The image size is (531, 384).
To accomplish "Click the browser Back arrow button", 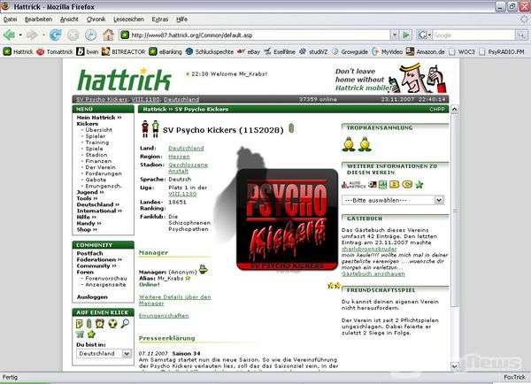I will pyautogui.click(x=9, y=35).
